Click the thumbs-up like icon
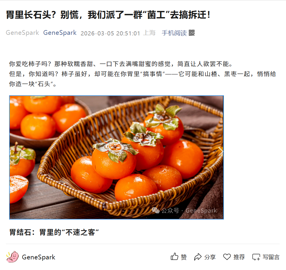The height and width of the screenshot is (270, 286). 174,257
